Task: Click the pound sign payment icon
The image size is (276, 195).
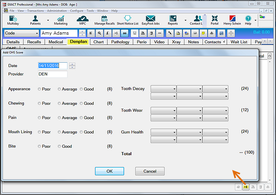Action: [108, 33]
